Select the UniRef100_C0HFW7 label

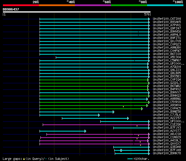pyautogui.click(x=167, y=51)
